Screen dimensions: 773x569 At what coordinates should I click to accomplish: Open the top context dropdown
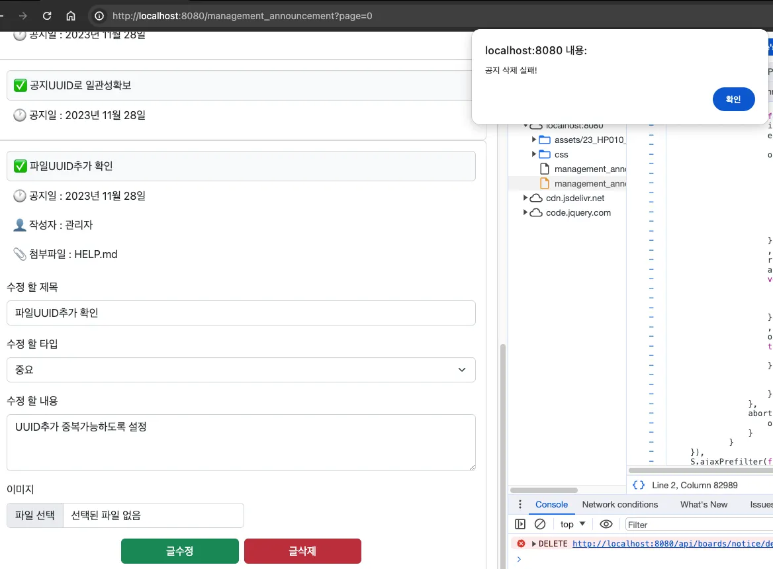[x=573, y=524]
